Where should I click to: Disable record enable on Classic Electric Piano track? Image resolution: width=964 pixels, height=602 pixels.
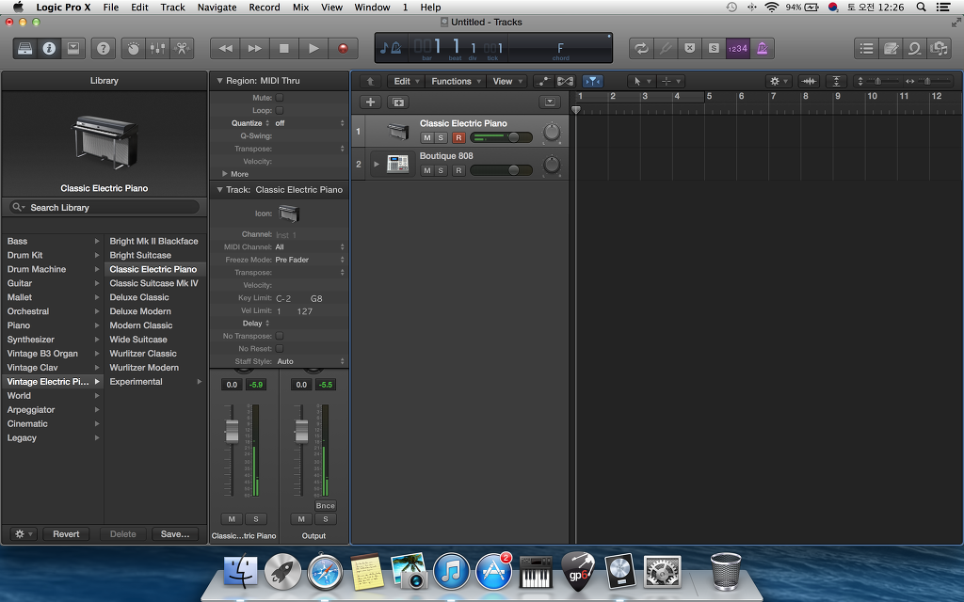pyautogui.click(x=458, y=137)
